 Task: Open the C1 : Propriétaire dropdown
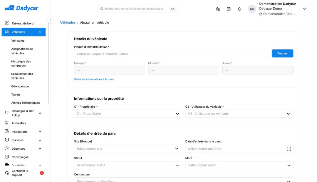(128, 114)
